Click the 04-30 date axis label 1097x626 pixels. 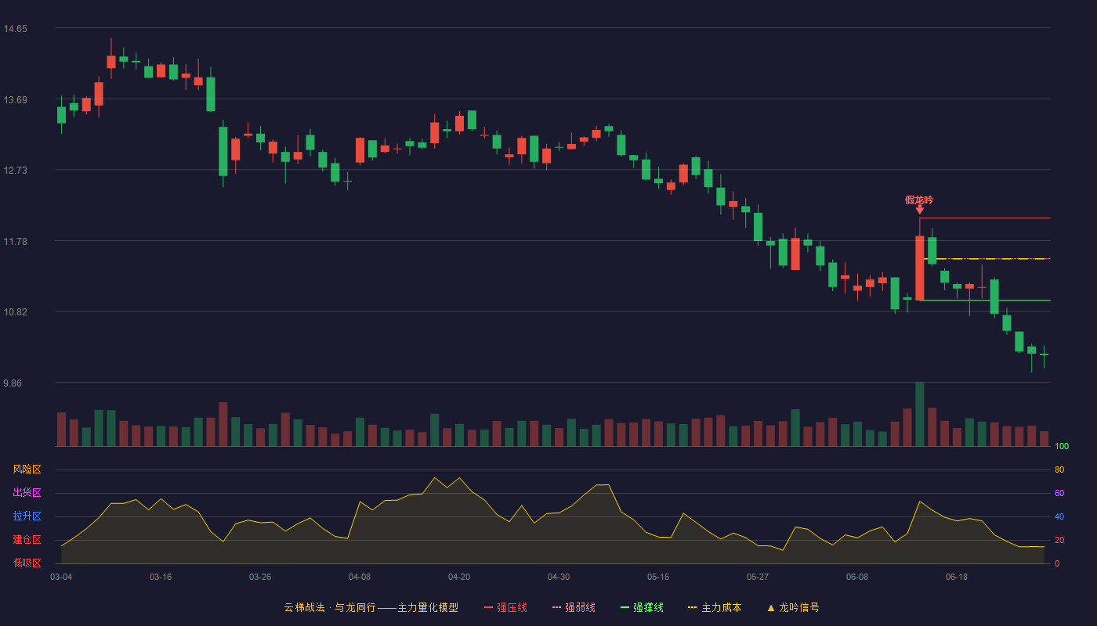[x=559, y=577]
